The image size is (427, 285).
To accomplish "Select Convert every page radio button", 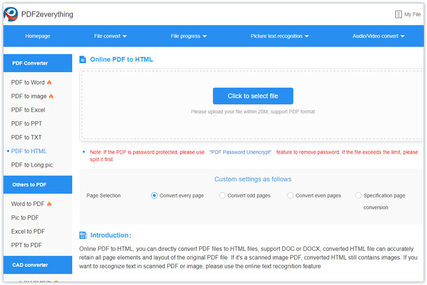I will coord(154,196).
